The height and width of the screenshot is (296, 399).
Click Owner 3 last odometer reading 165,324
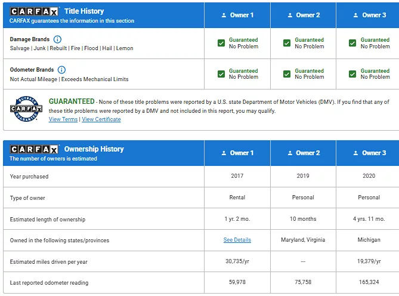tap(369, 282)
